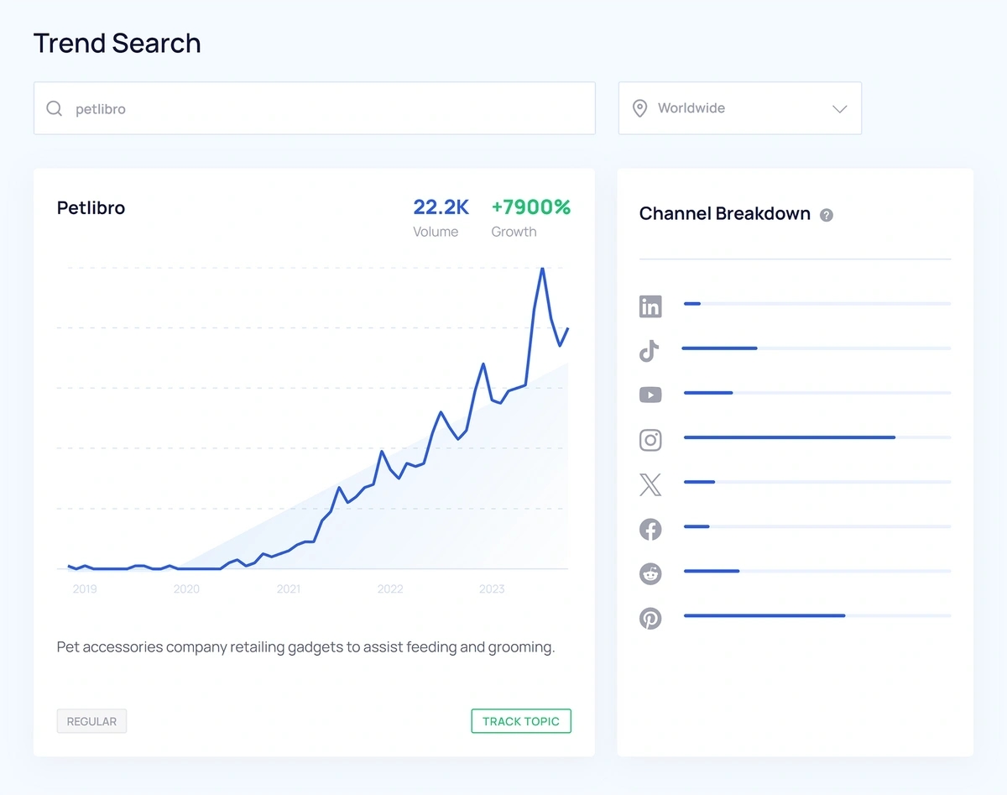
Task: Focus the petlibro search input field
Action: [327, 109]
